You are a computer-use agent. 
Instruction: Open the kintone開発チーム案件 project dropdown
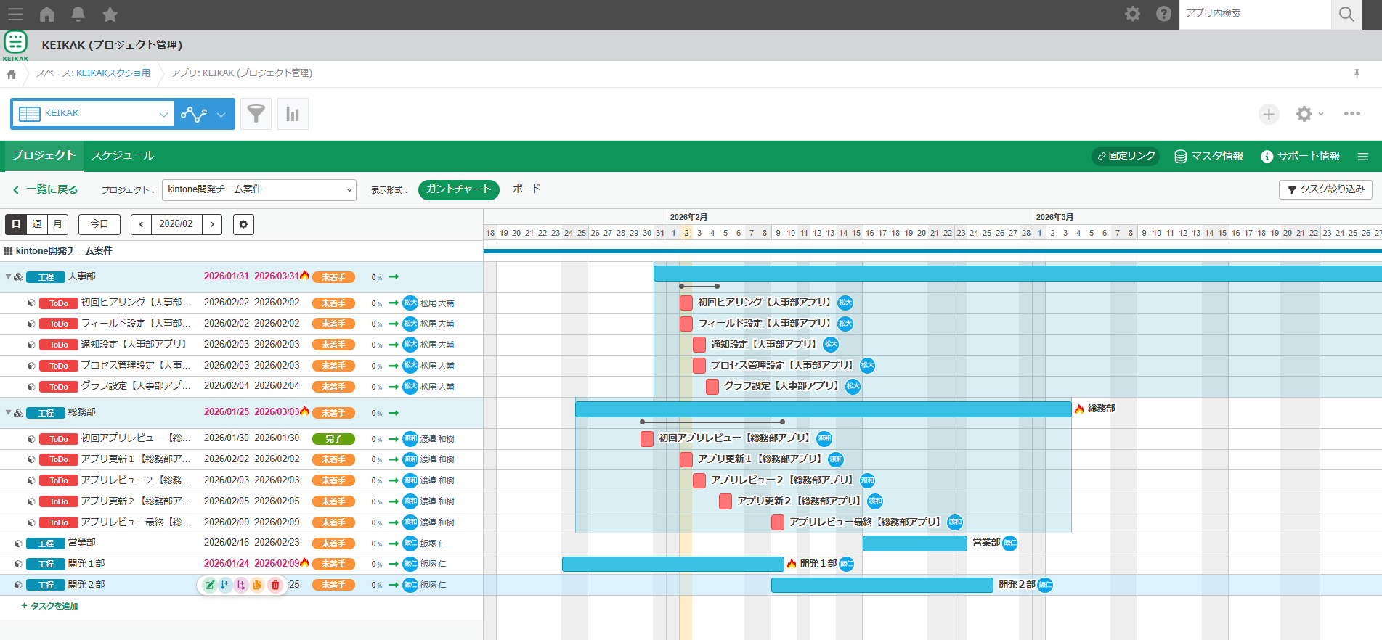point(259,189)
